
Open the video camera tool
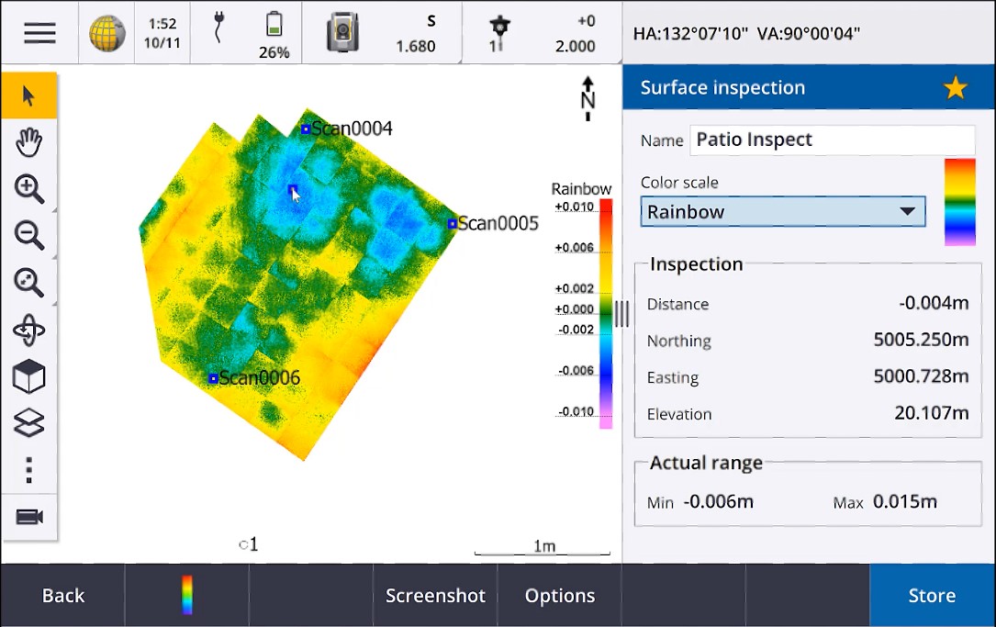click(x=28, y=517)
